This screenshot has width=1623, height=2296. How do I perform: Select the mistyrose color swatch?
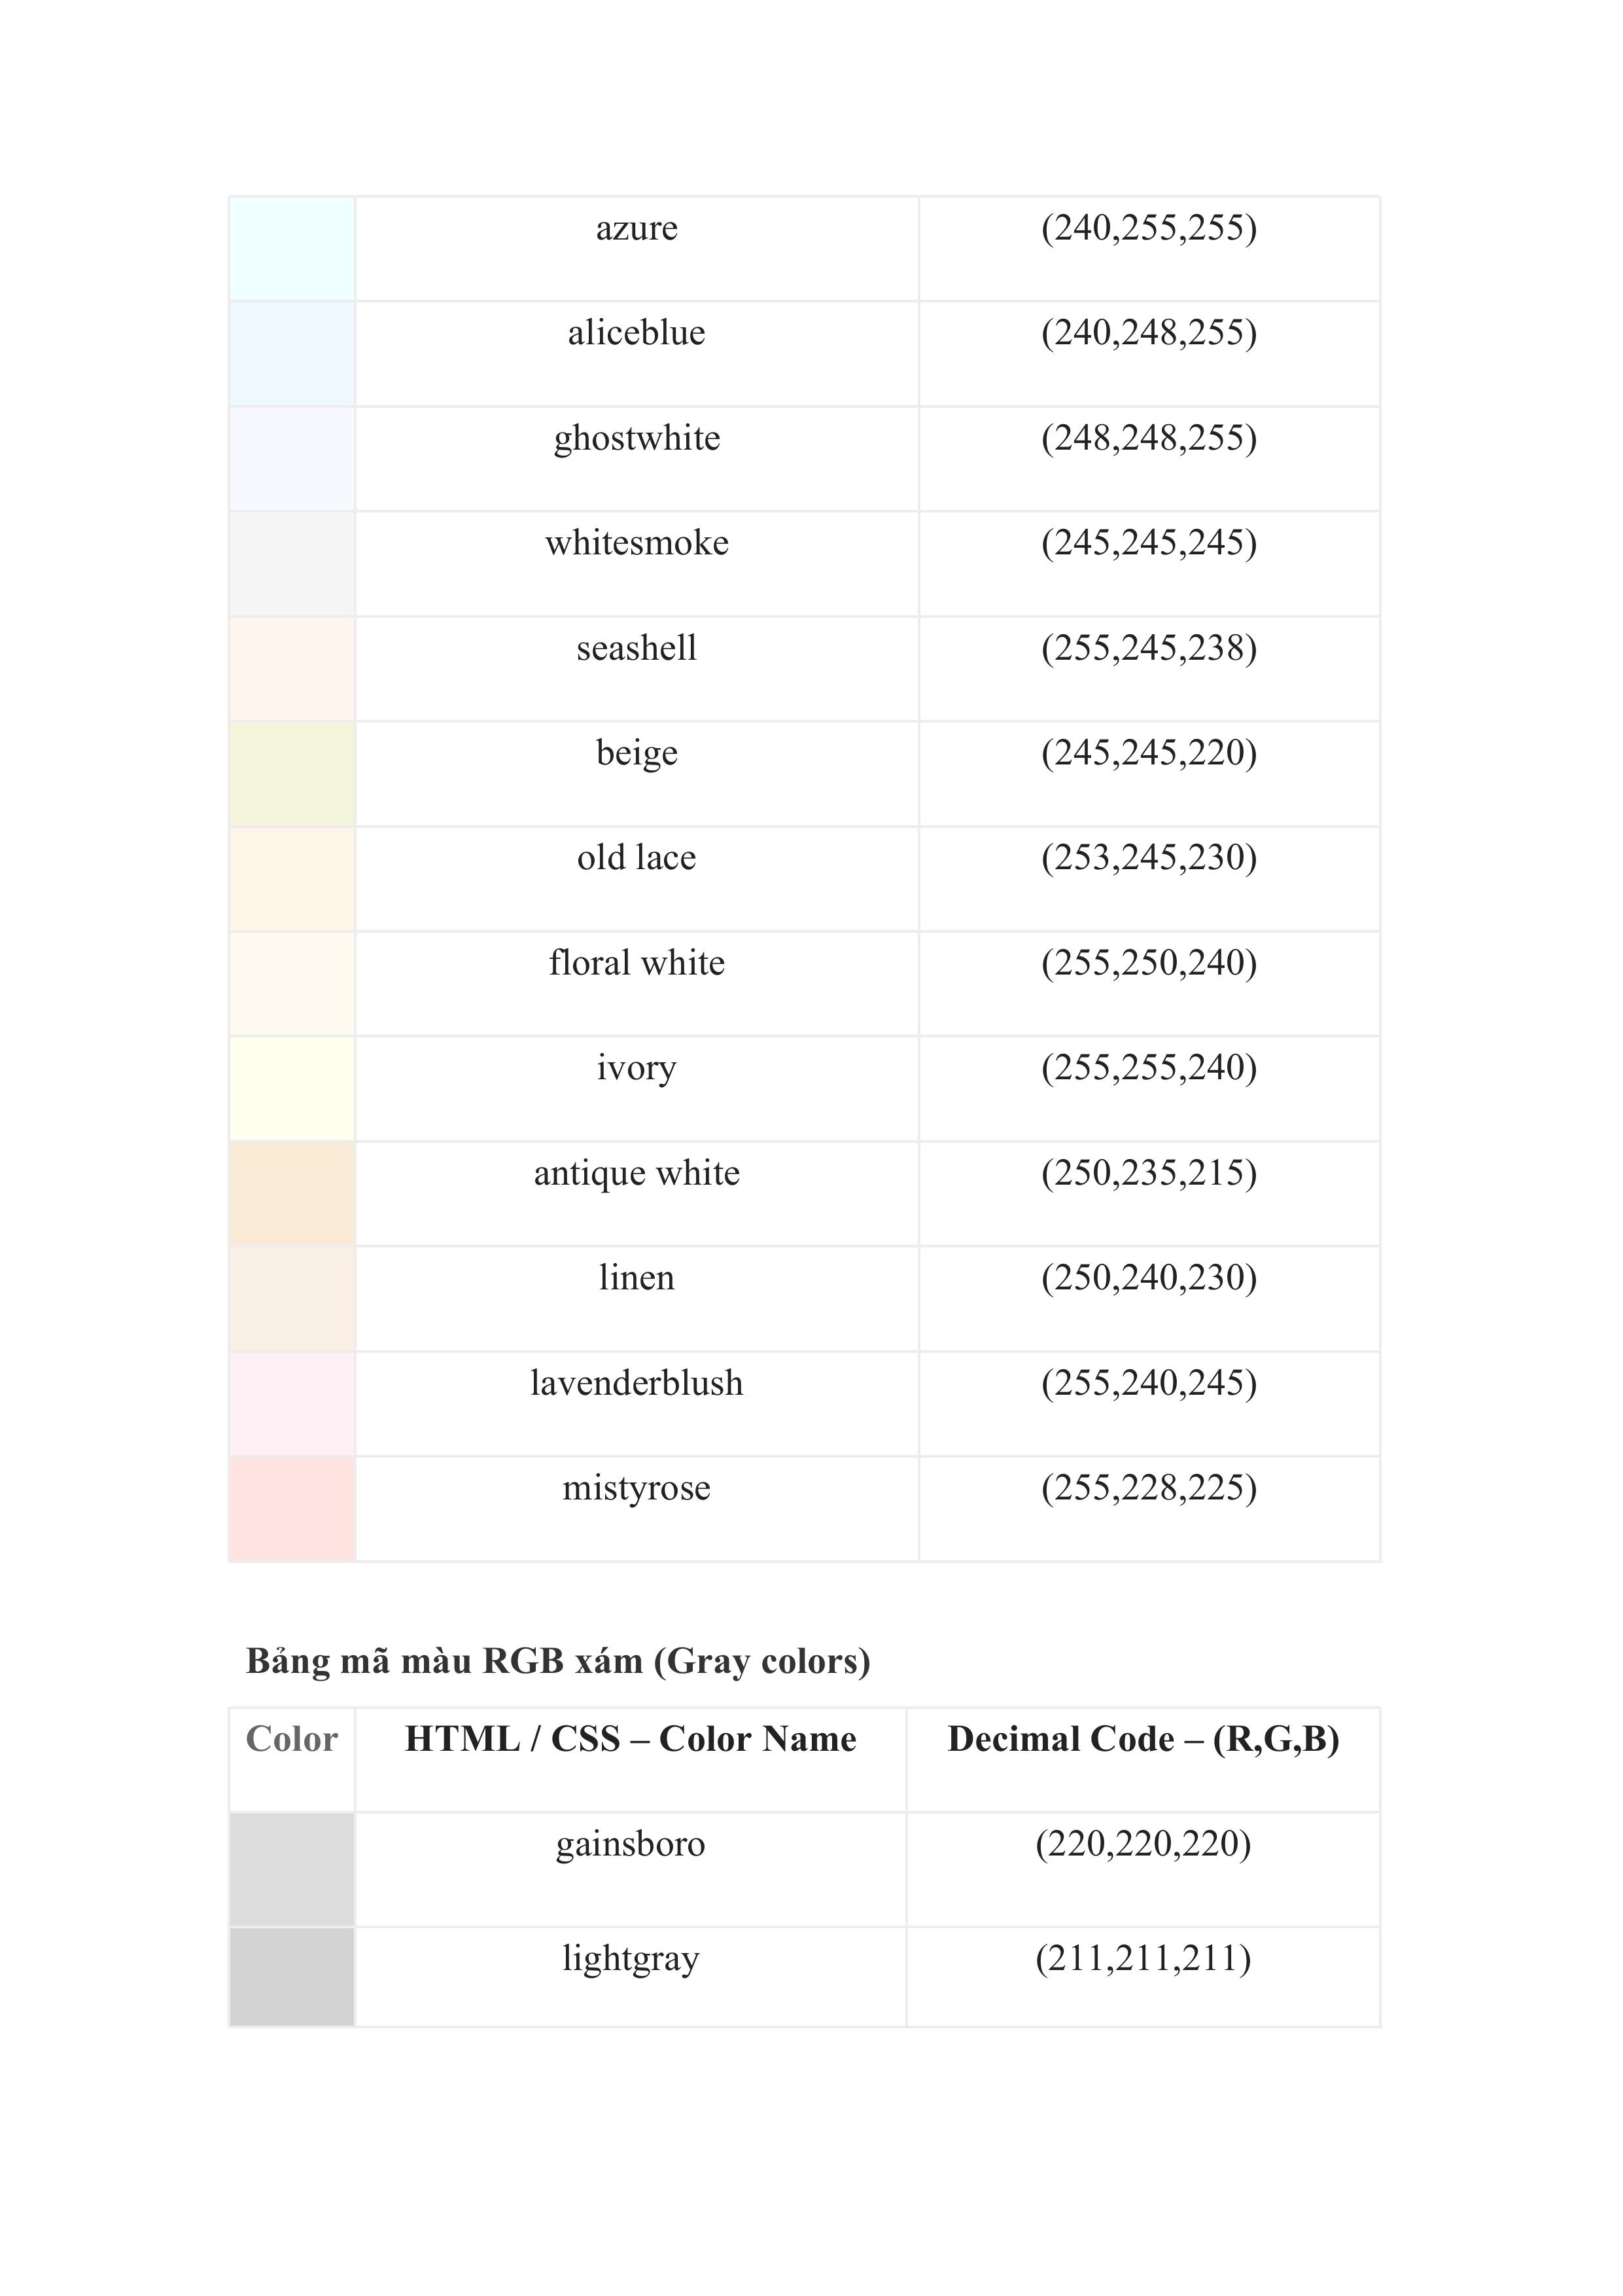click(292, 1509)
